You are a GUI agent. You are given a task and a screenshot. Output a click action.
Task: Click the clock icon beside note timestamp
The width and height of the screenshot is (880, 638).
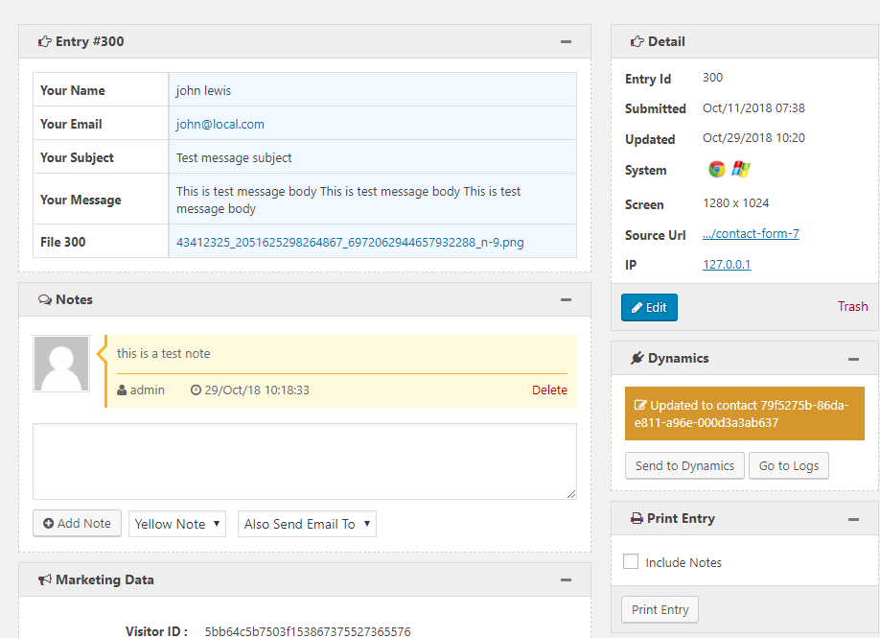tap(196, 390)
